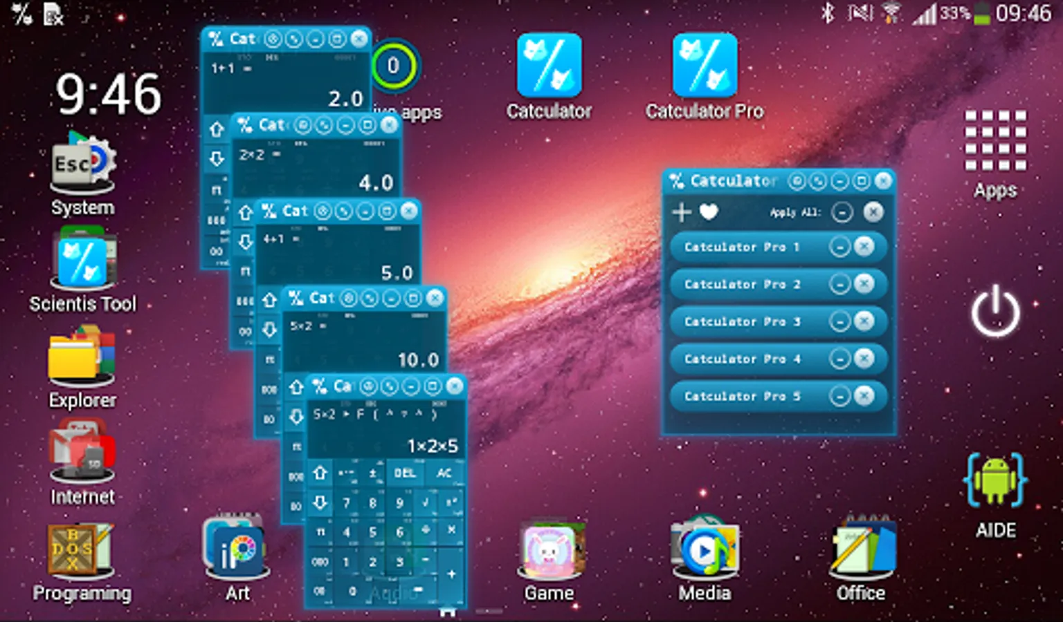This screenshot has width=1063, height=622.
Task: Tap up arrow on the 1+1 calculator
Action: [x=217, y=130]
